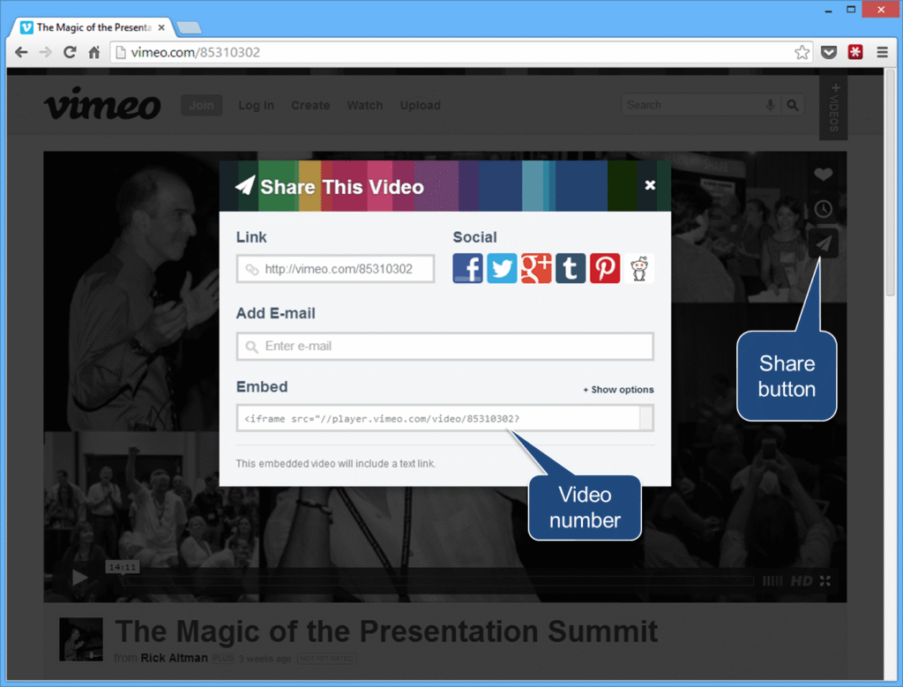The height and width of the screenshot is (687, 903).
Task: Expand Show options for embed
Action: click(618, 390)
